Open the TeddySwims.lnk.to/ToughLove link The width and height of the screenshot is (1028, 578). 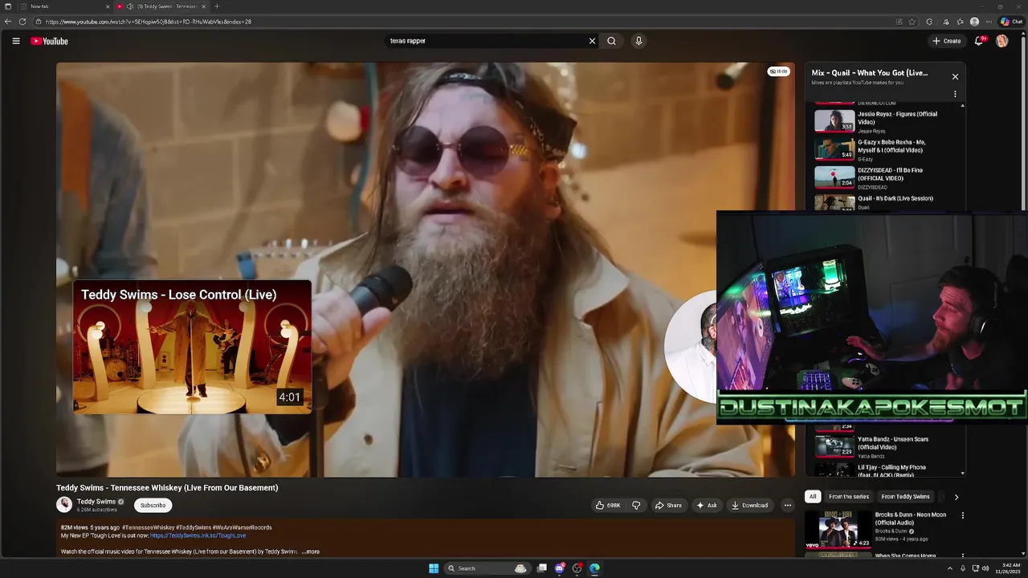198,535
